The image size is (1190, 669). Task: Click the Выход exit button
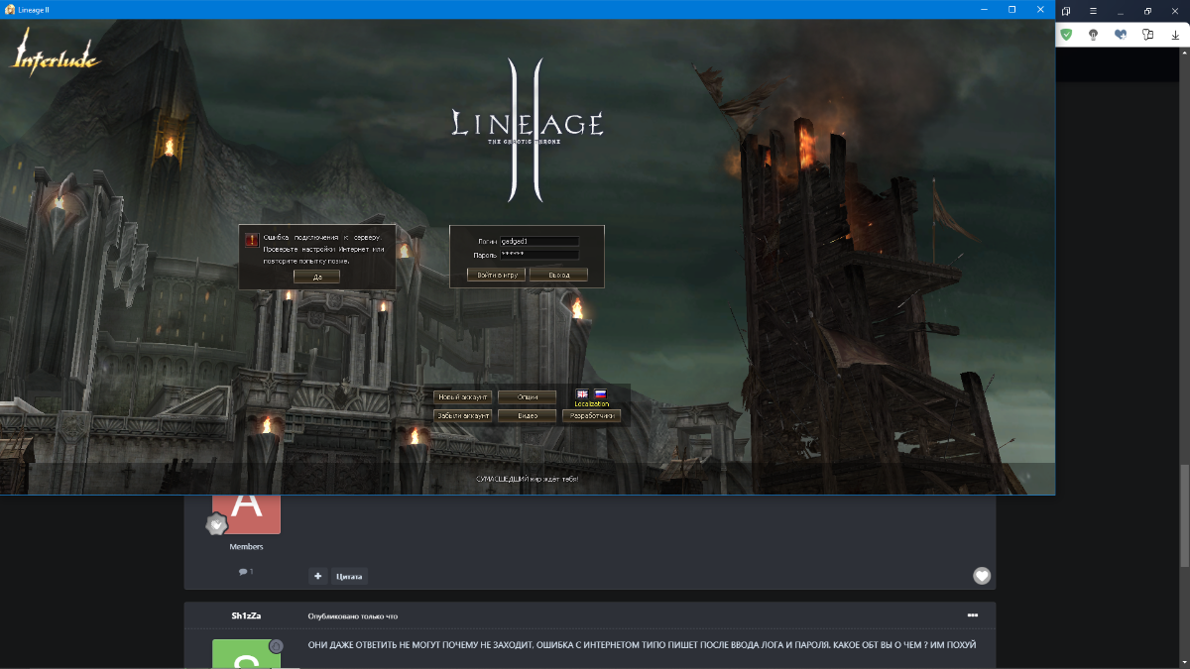[558, 275]
